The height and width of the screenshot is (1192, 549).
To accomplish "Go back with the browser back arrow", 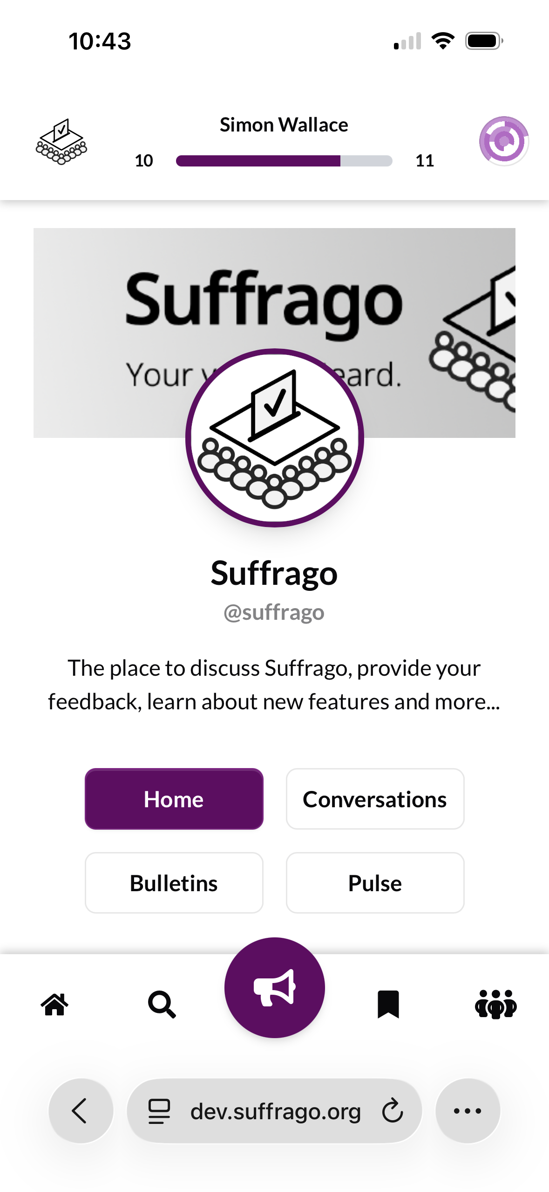I will coord(81,1110).
